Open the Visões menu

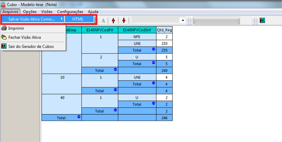(x=47, y=12)
